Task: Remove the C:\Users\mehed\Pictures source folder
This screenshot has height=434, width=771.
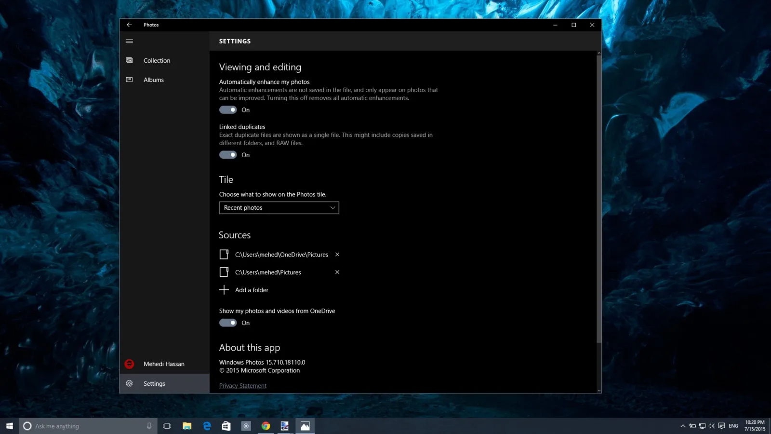Action: point(337,272)
